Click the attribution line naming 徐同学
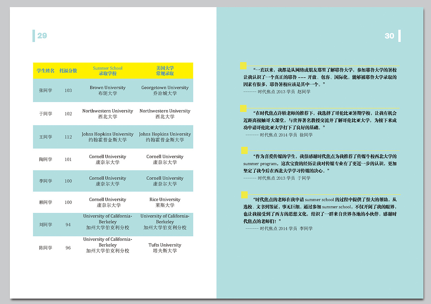Screen dimensions: 431x304 pos(279,135)
